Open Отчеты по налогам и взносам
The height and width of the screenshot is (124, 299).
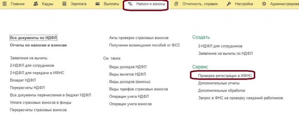38,45
